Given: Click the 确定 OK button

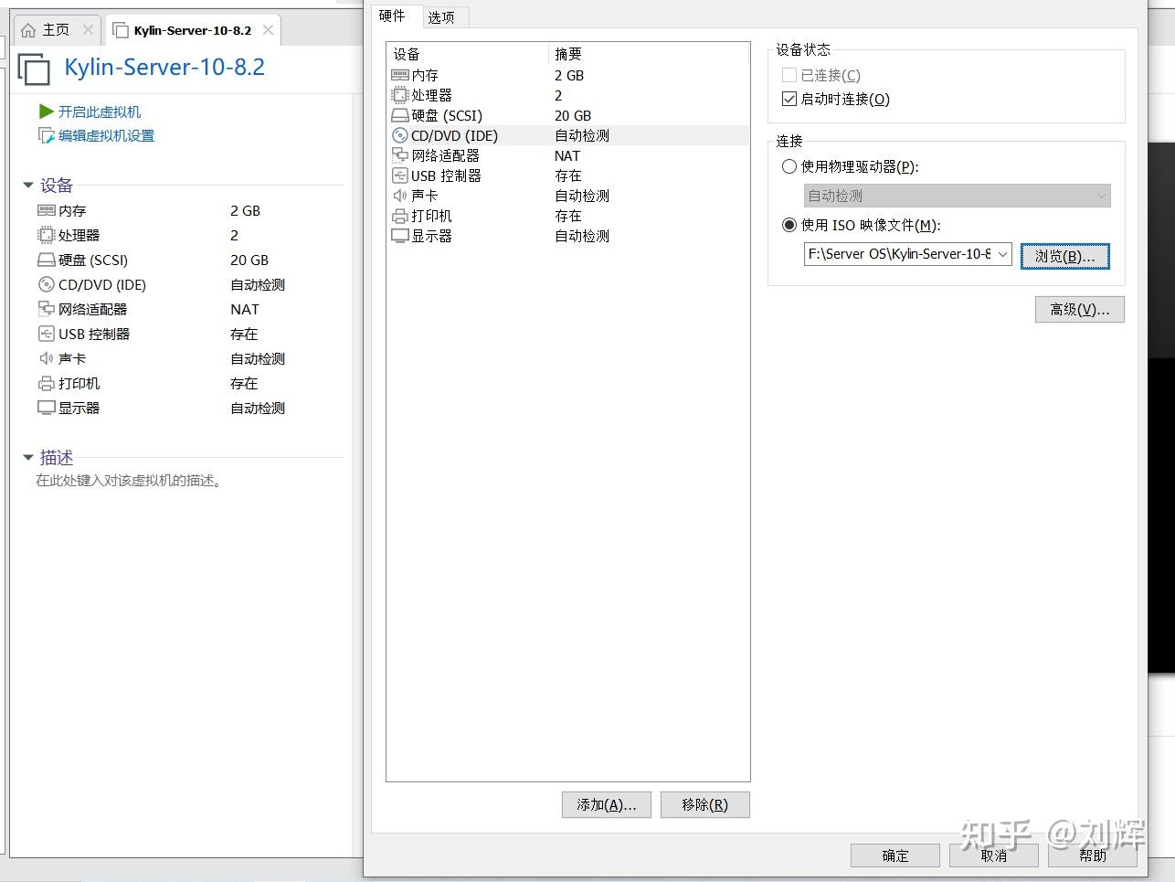Looking at the screenshot, I should coord(895,855).
